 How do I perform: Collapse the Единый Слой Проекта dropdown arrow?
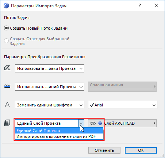[81, 123]
